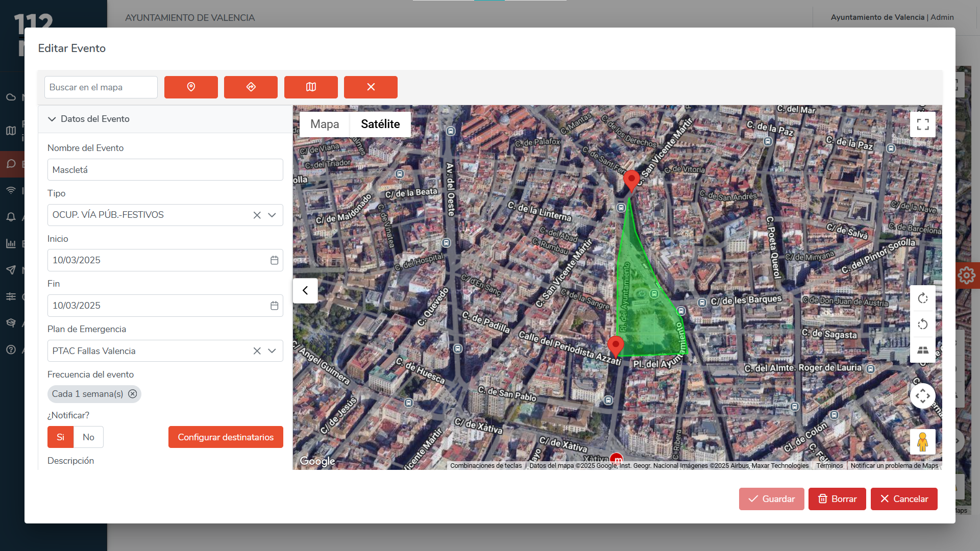The height and width of the screenshot is (551, 980).
Task: Click the diamond route tool button
Action: pyautogui.click(x=251, y=87)
